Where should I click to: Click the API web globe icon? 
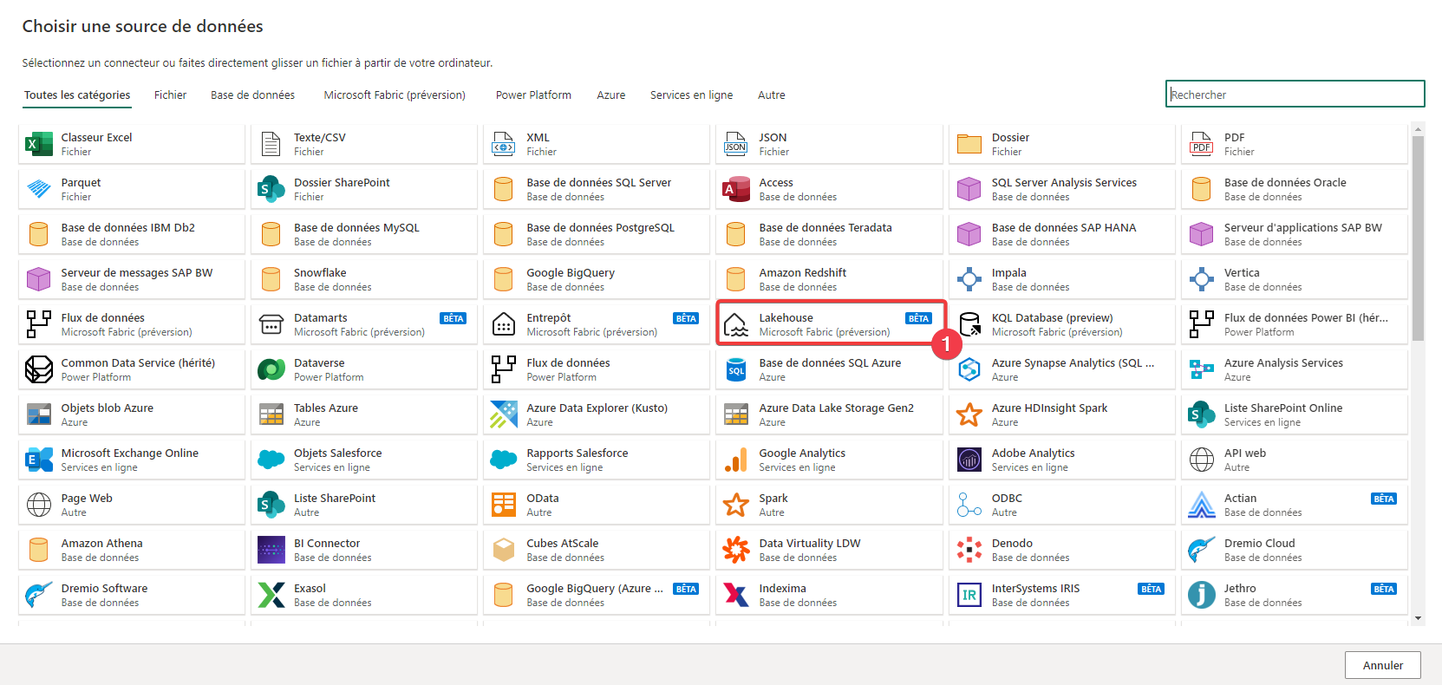click(x=1202, y=460)
